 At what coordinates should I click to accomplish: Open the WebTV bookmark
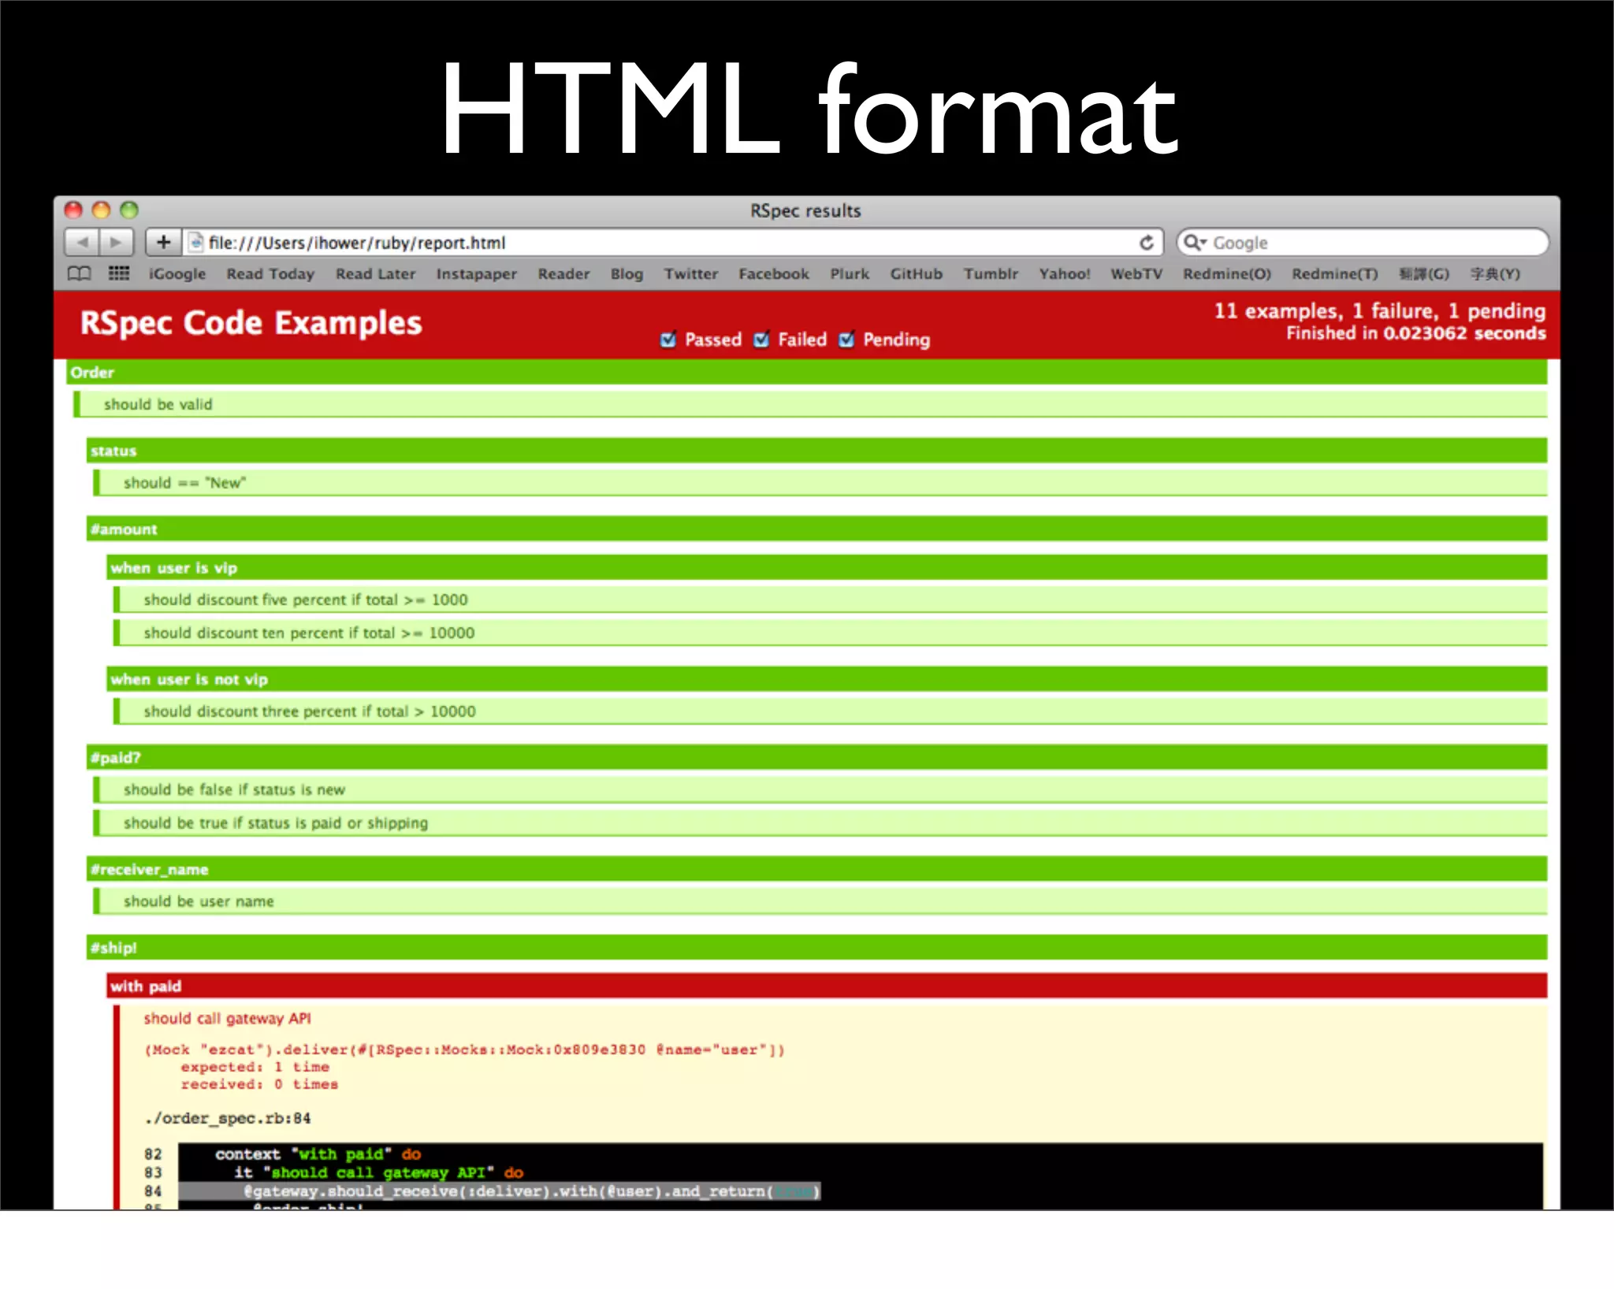(x=1136, y=274)
